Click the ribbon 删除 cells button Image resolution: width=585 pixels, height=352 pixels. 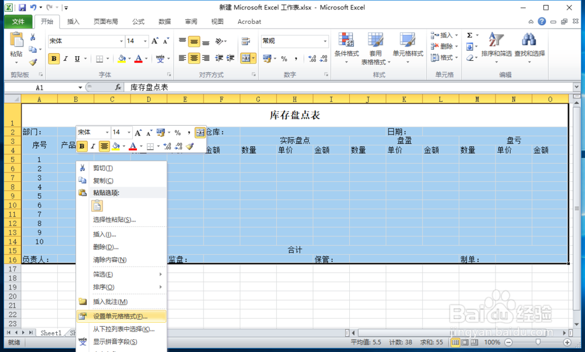click(x=444, y=47)
